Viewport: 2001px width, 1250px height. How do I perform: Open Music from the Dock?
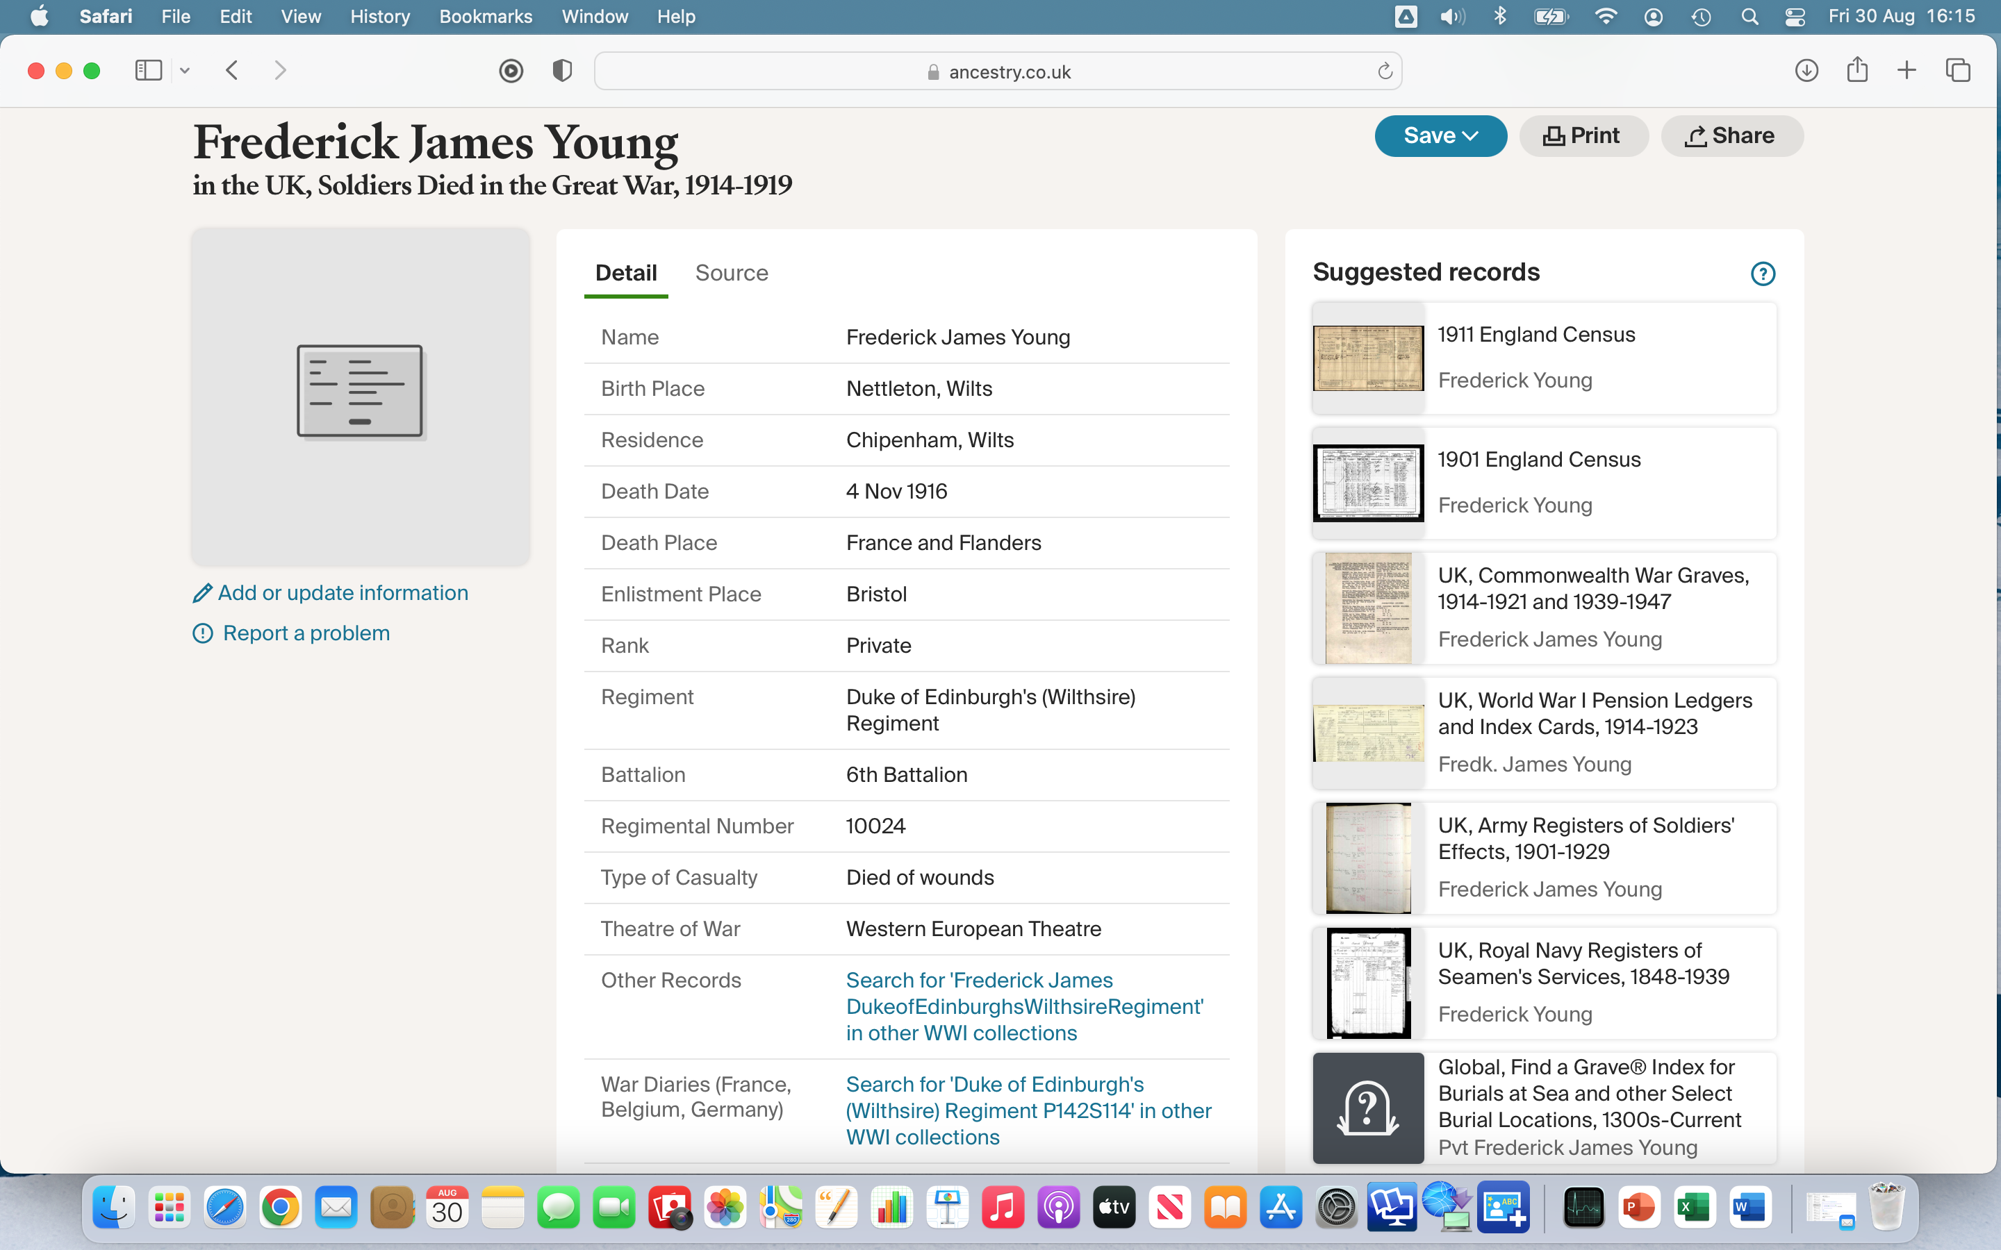click(x=1003, y=1208)
